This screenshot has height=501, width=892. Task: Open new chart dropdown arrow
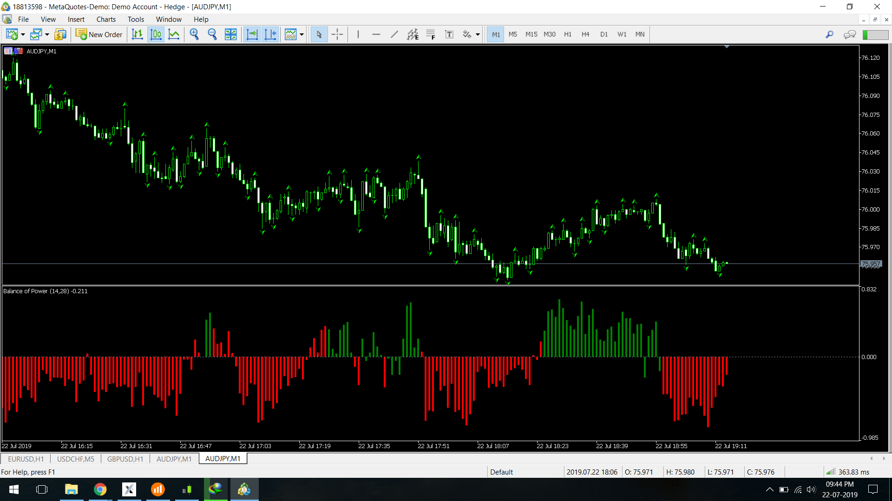pyautogui.click(x=23, y=34)
